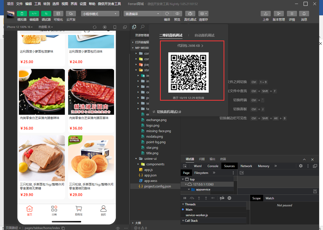Select the 我的 profile tab in simulator
This screenshot has height=230, width=323.
click(103, 211)
